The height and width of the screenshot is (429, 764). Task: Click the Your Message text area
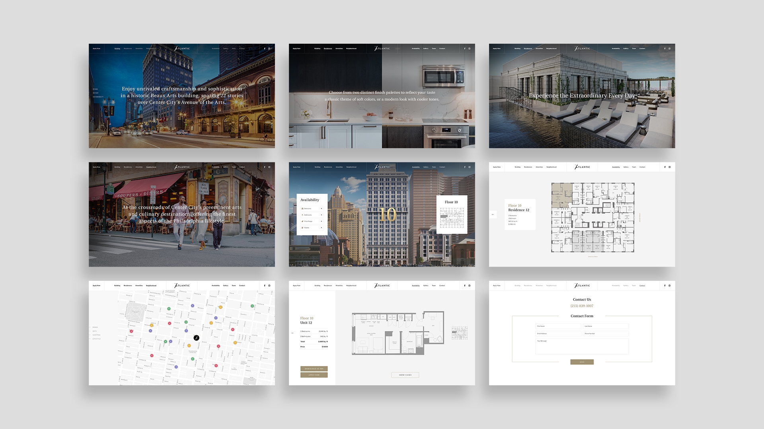click(x=582, y=346)
